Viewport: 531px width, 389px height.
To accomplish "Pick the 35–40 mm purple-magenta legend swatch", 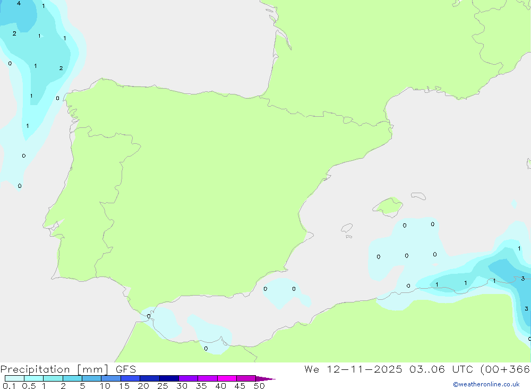I will point(208,378).
